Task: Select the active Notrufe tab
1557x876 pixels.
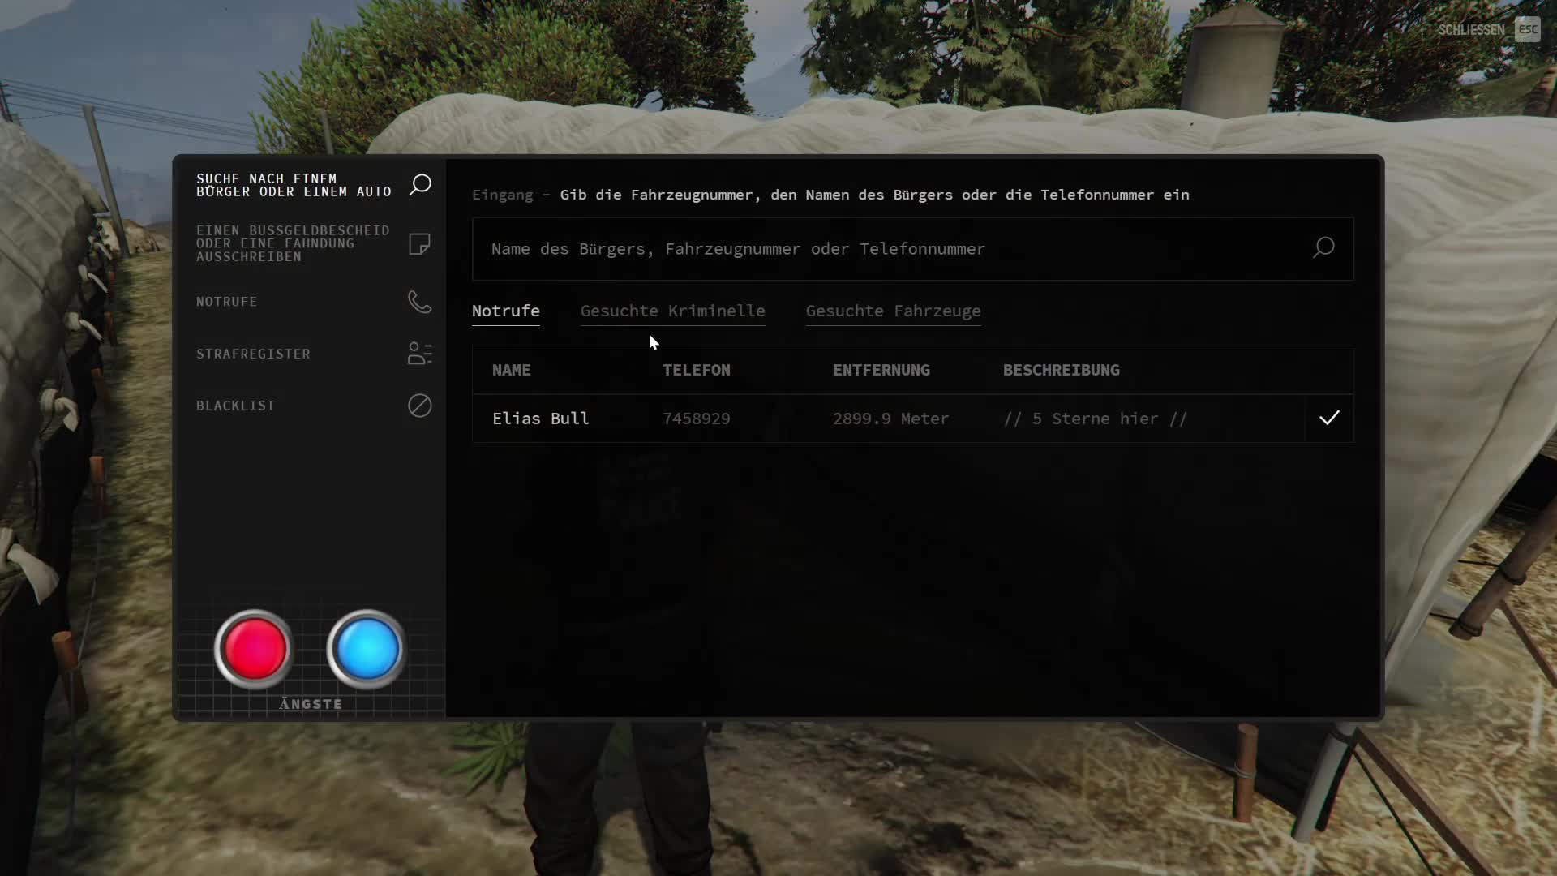Action: [505, 311]
